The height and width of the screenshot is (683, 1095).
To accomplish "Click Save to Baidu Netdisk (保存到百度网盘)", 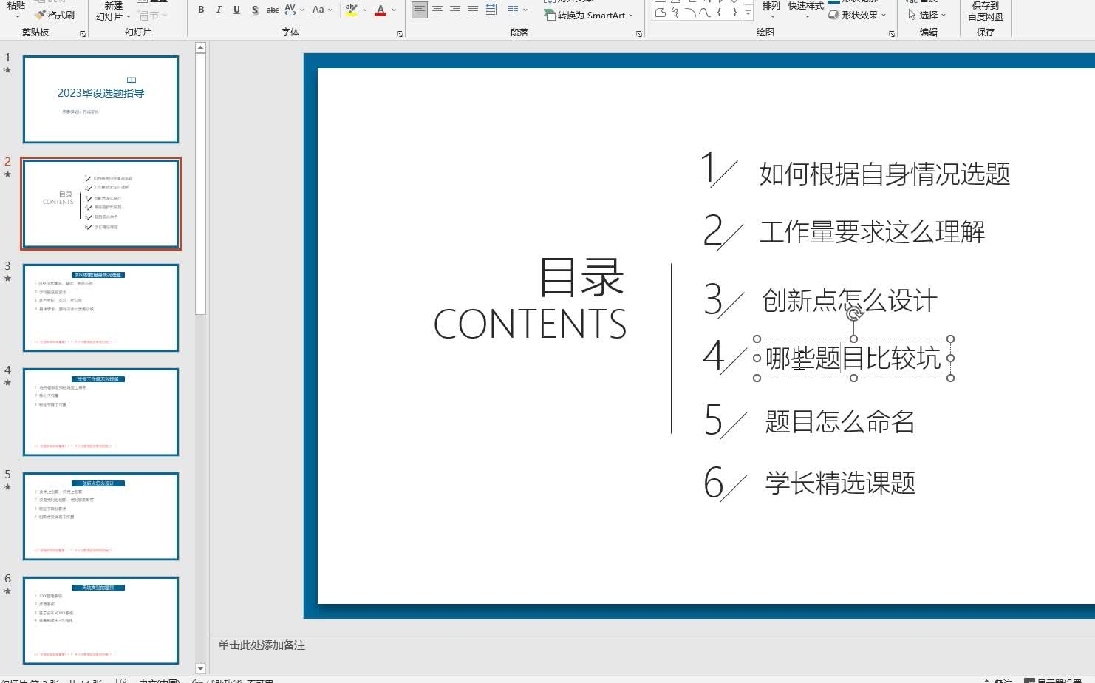I will [986, 10].
